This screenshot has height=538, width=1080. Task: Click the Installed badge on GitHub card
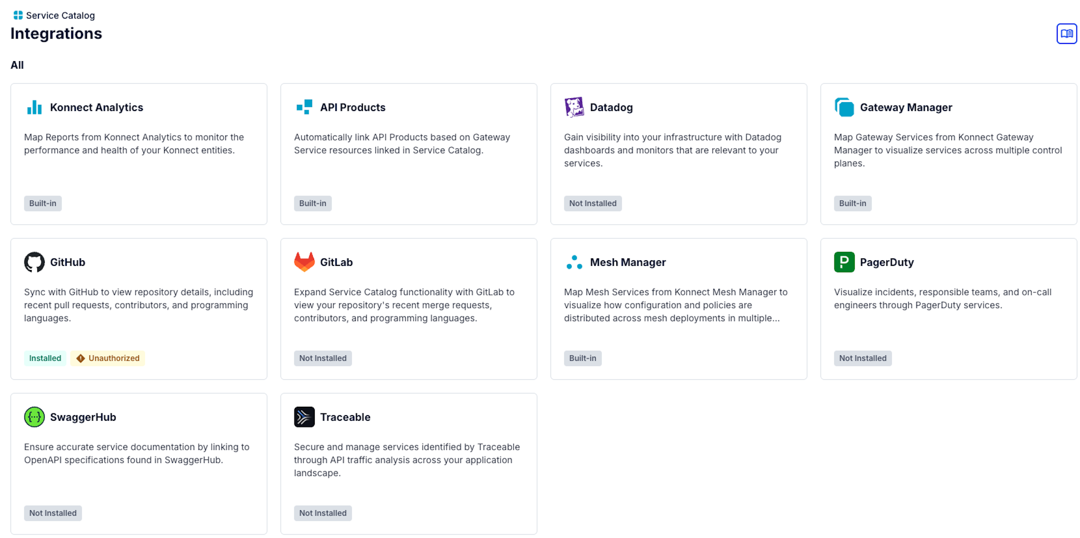coord(45,358)
